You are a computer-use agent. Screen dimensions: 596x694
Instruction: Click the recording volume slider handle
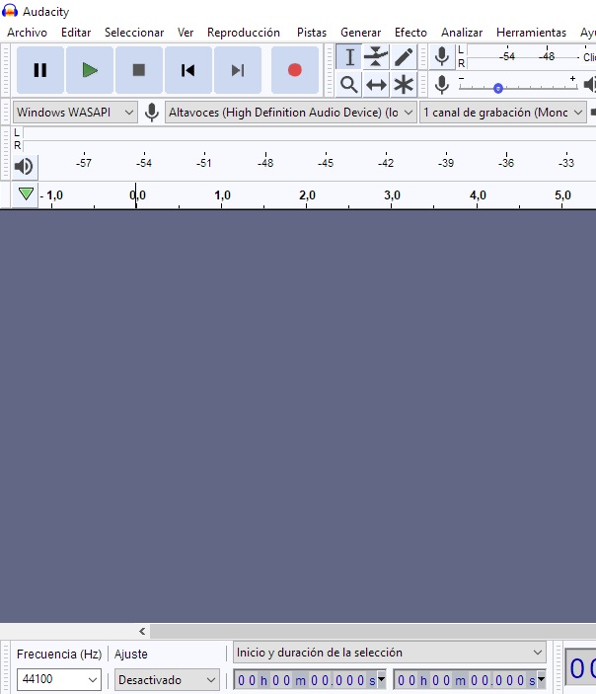[x=498, y=88]
